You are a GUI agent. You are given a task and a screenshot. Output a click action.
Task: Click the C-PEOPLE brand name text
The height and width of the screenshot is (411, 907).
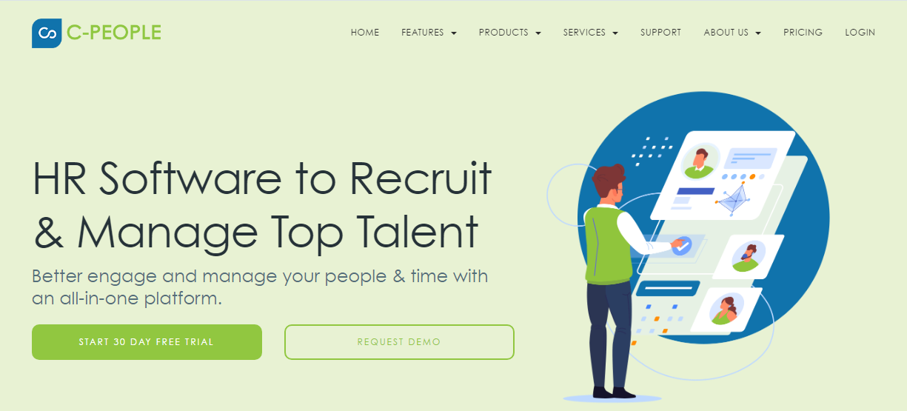pyautogui.click(x=113, y=33)
